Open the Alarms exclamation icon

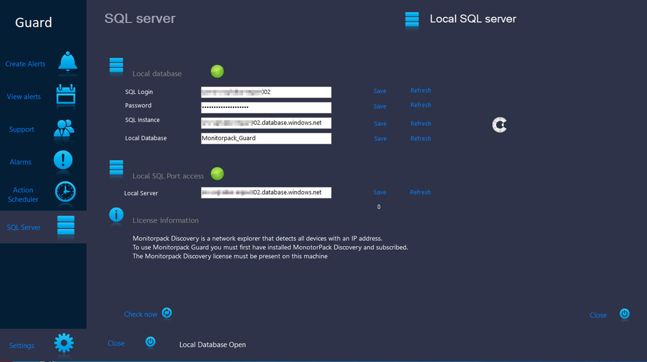(x=63, y=160)
